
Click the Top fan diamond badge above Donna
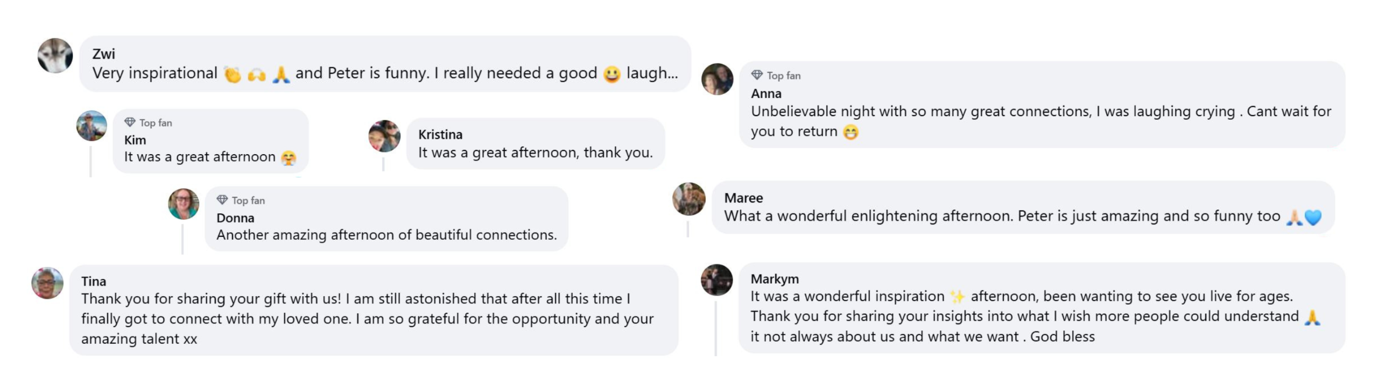coord(222,200)
